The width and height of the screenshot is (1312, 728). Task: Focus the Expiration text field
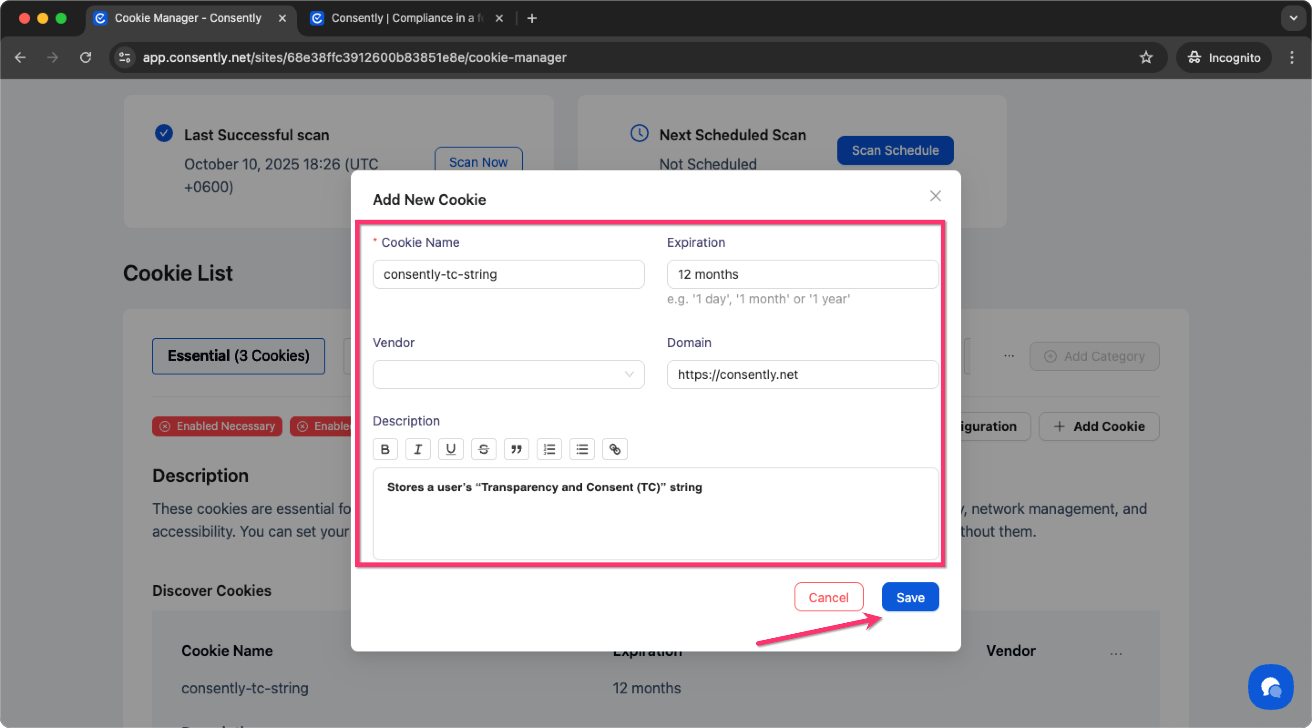(802, 274)
